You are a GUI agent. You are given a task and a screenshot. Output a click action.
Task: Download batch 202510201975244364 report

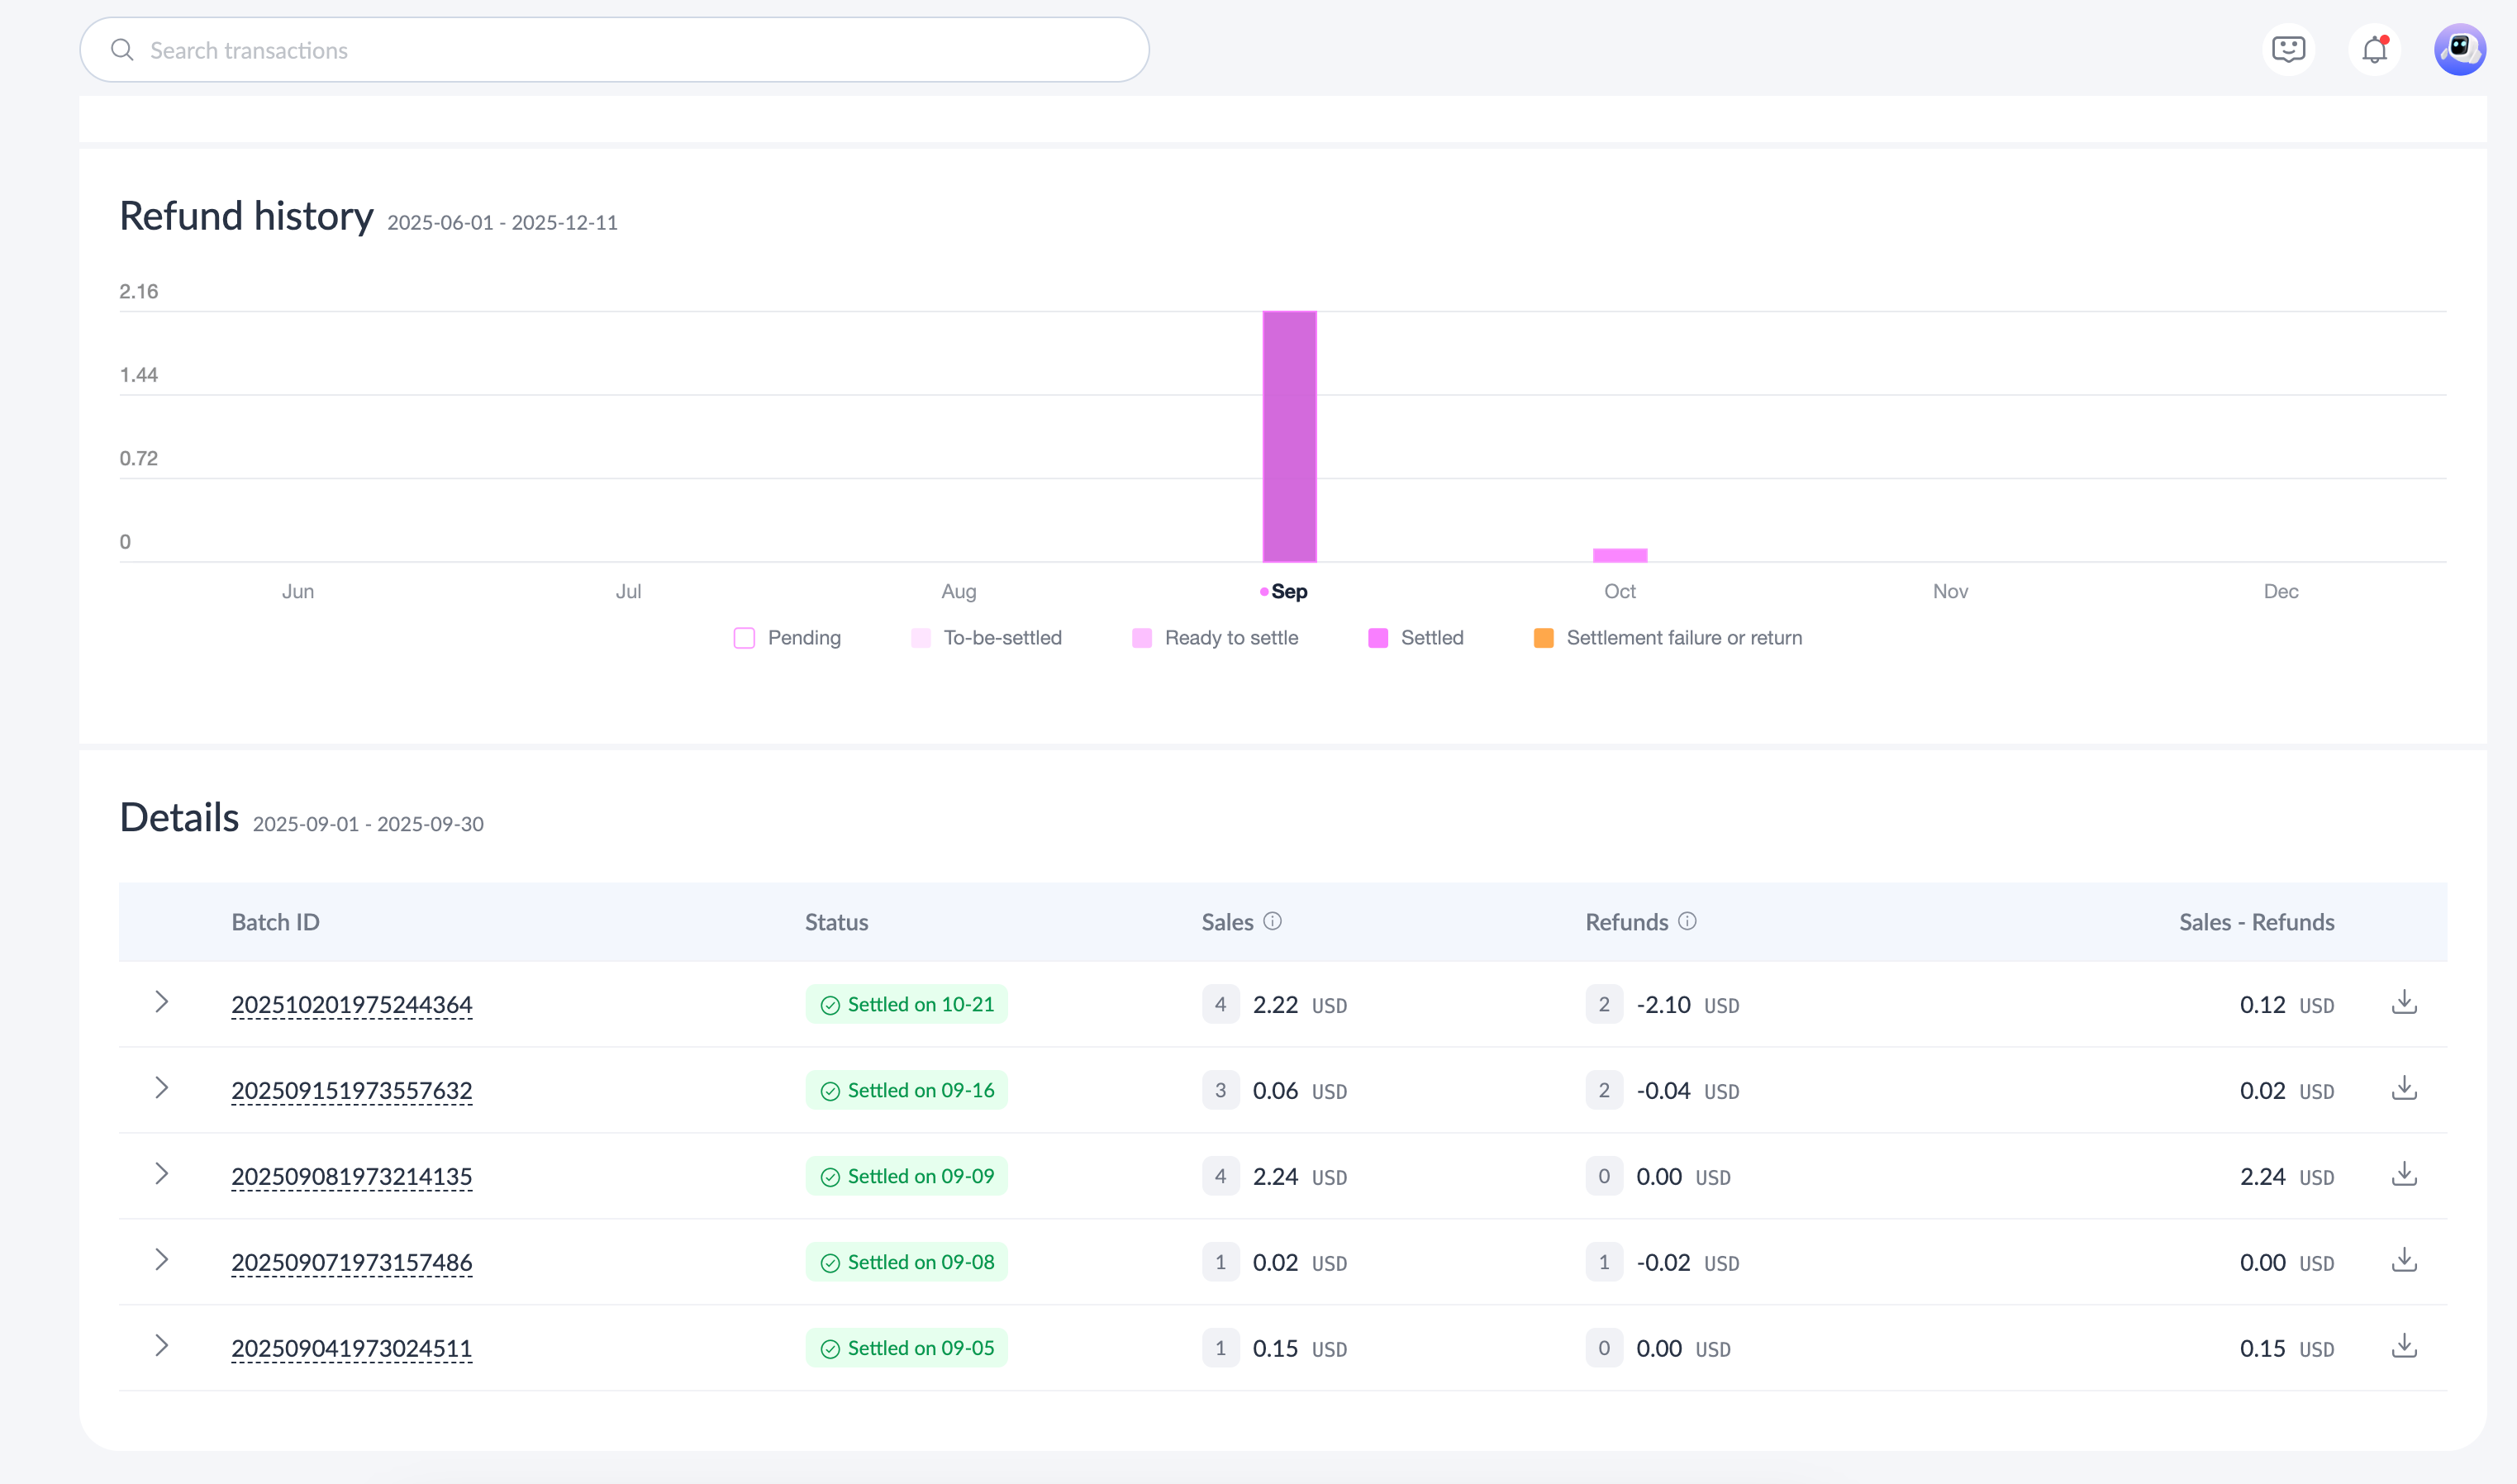coord(2404,1003)
